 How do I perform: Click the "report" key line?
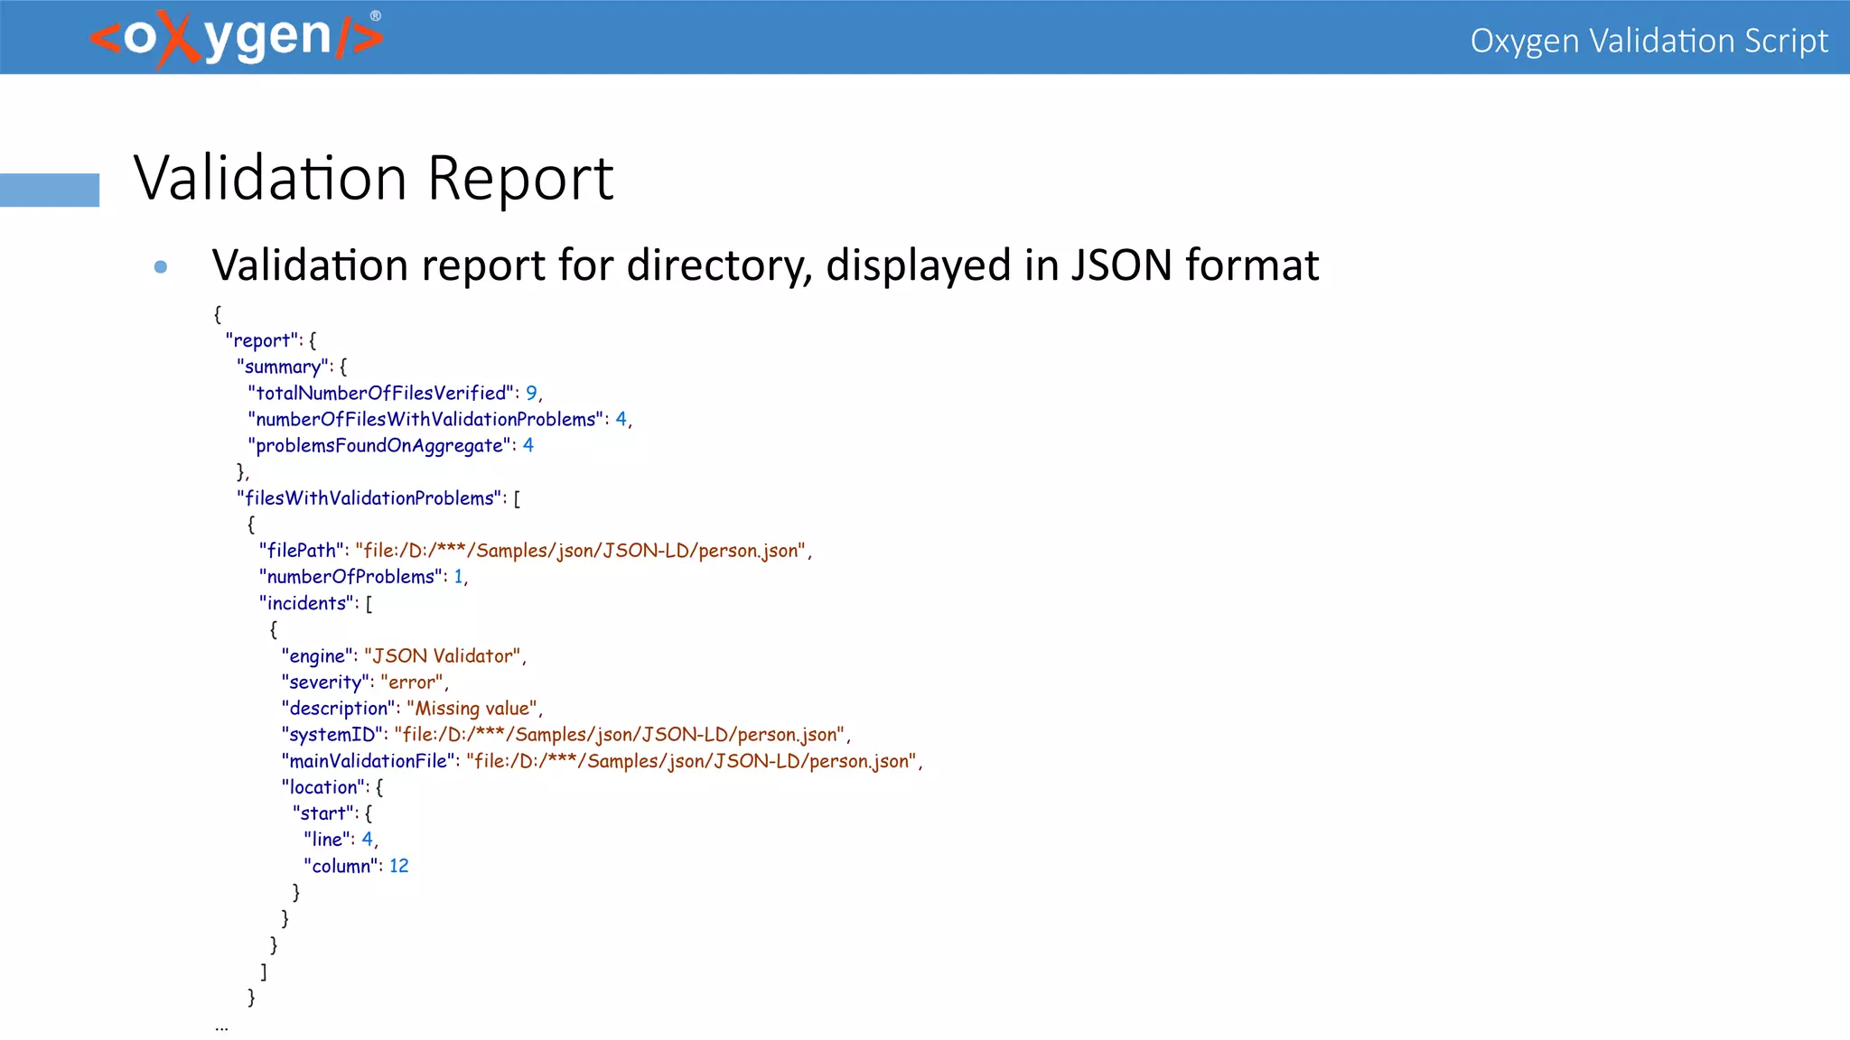click(x=271, y=340)
